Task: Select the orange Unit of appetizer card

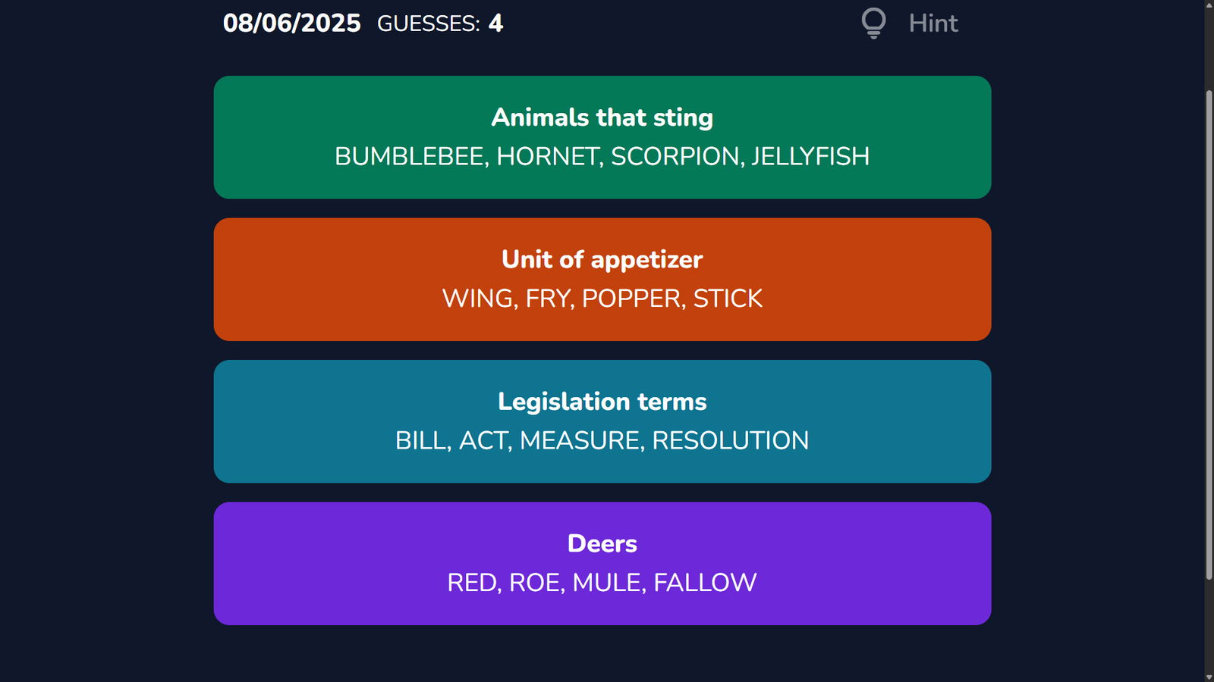Action: pos(602,280)
